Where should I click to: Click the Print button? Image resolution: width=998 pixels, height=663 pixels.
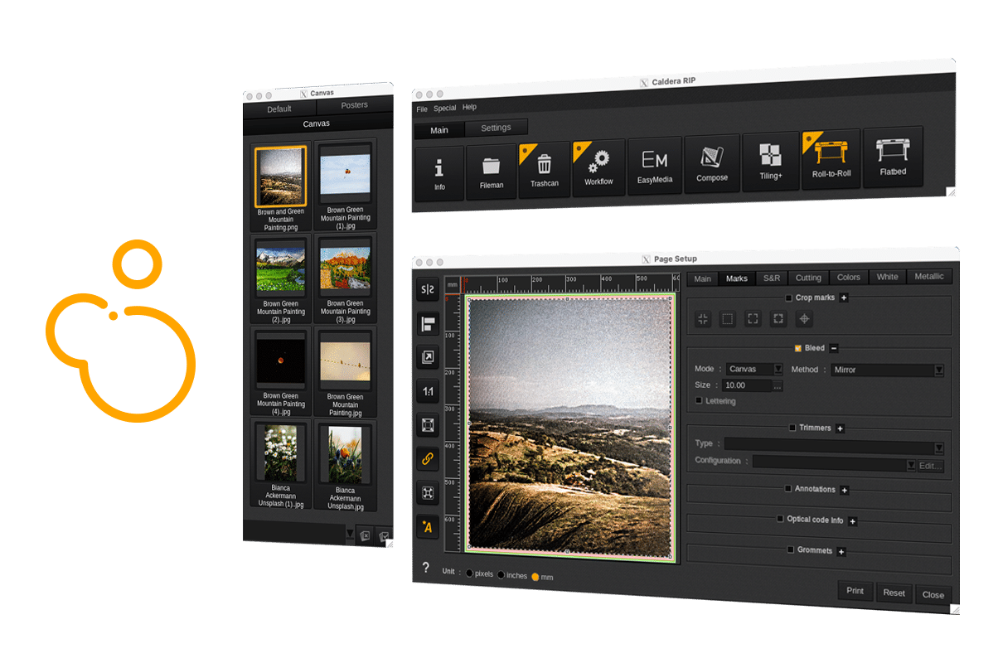pos(855,591)
